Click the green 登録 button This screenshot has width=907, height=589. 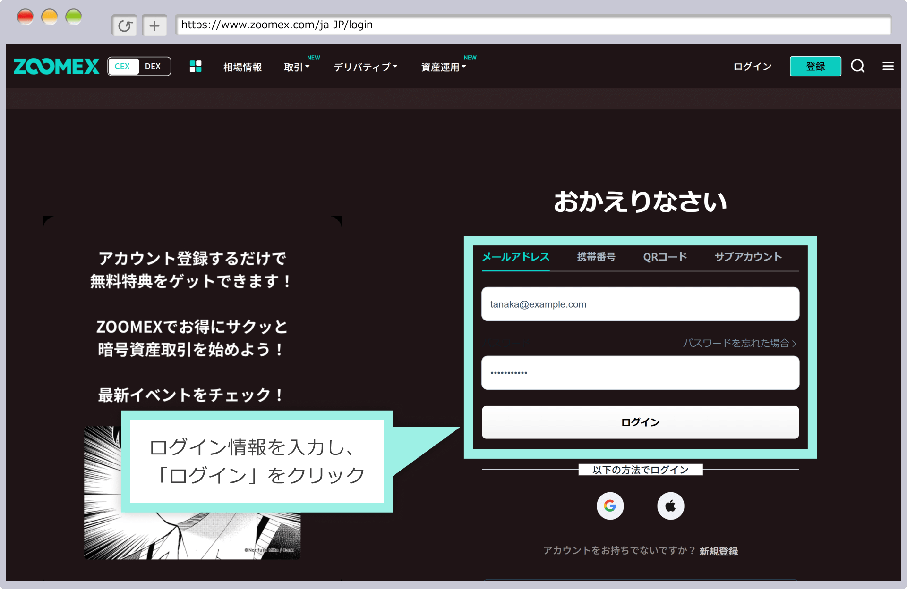tap(815, 66)
